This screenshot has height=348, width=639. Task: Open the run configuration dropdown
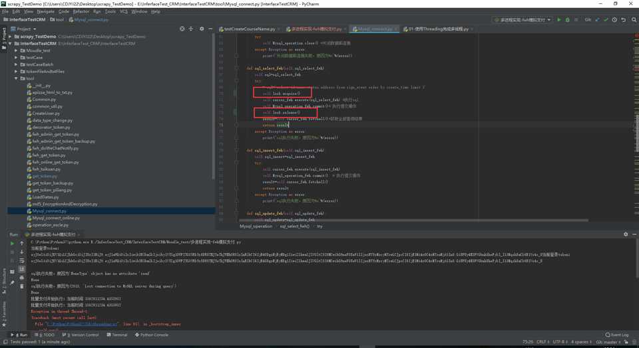click(523, 19)
